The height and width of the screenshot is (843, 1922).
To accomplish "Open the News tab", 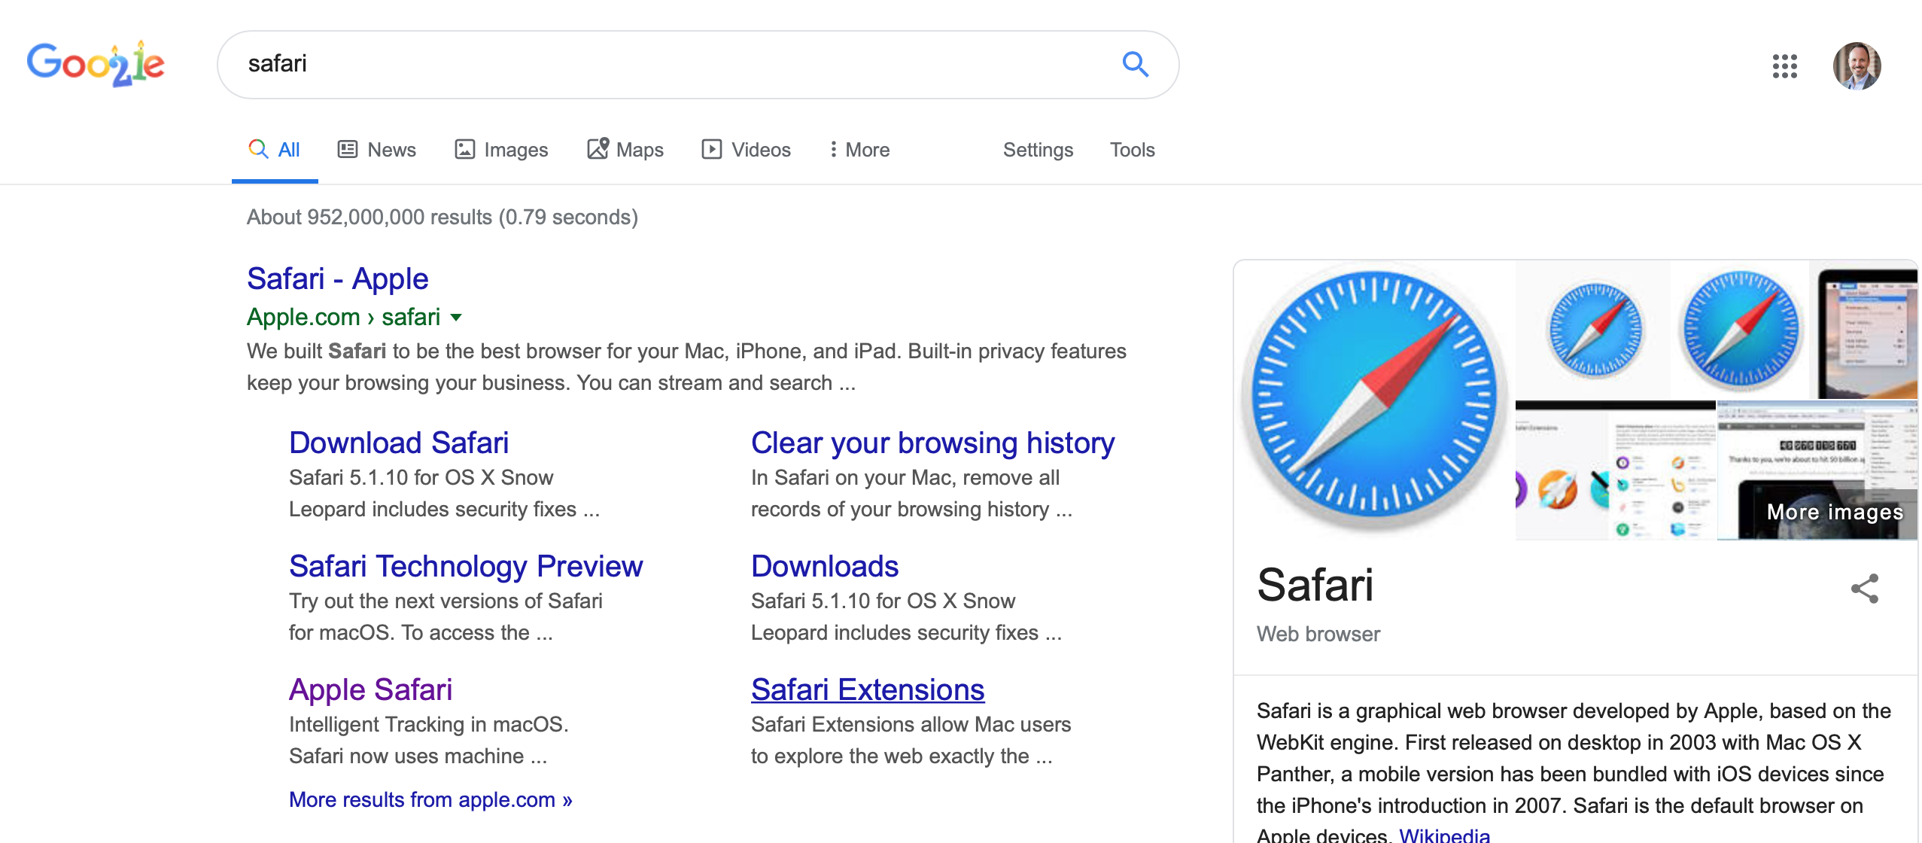I will (x=376, y=150).
